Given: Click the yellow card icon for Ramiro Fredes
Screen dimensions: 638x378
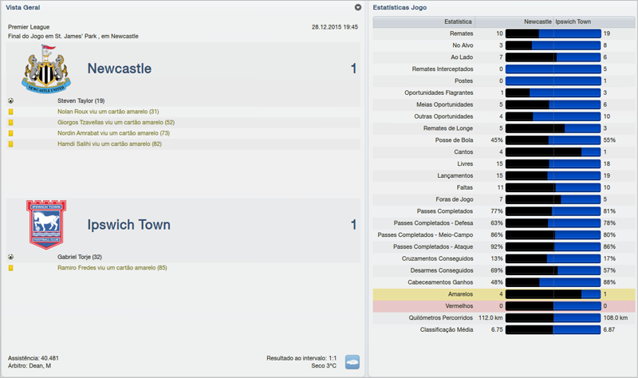Looking at the screenshot, I should pos(11,268).
